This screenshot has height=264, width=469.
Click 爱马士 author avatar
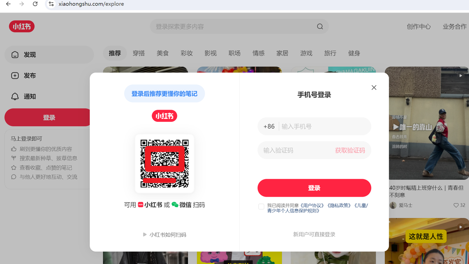coord(393,205)
